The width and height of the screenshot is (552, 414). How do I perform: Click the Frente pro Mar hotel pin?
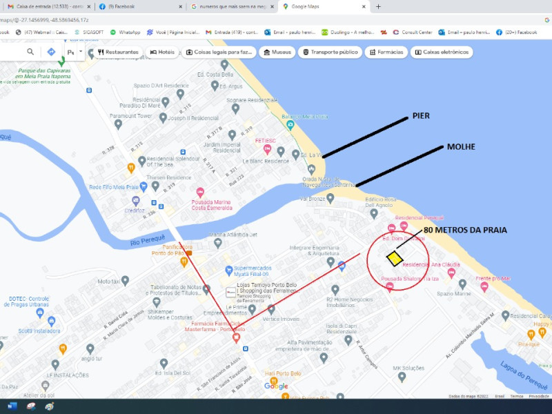(x=484, y=287)
